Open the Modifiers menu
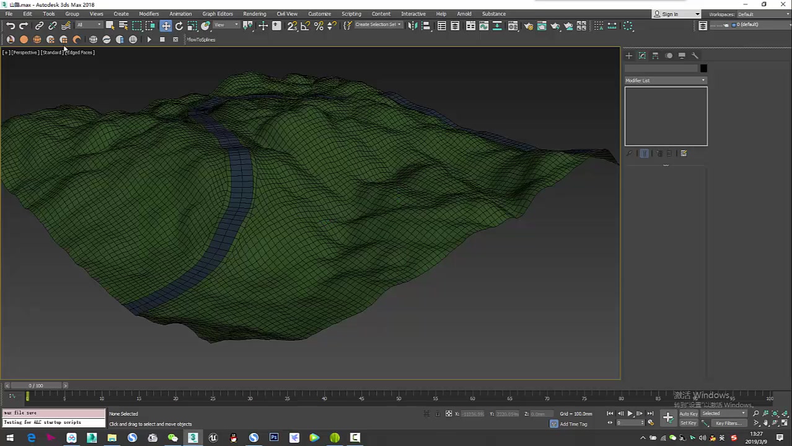 pos(149,14)
